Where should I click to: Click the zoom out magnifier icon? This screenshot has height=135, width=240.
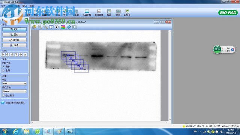pos(46,27)
